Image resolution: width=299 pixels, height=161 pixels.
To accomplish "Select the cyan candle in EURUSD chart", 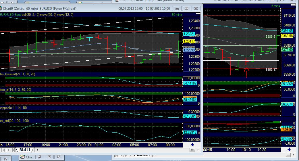I will pyautogui.click(x=89, y=39).
